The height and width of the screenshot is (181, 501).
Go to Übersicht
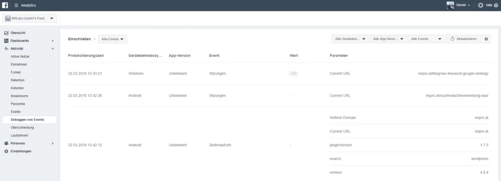coord(18,33)
